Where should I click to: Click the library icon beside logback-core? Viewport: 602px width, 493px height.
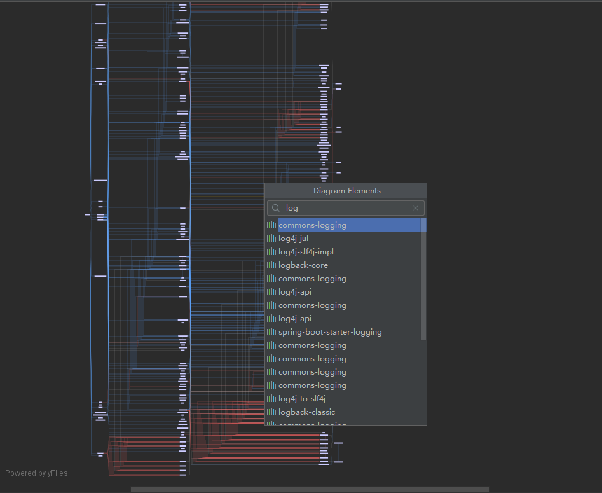point(271,265)
